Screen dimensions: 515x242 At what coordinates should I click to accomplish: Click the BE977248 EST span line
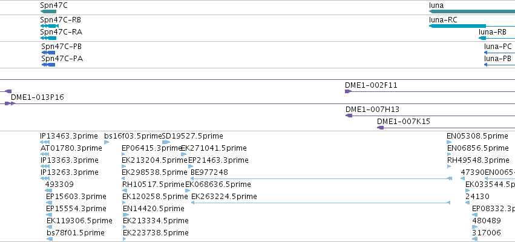tap(321, 178)
